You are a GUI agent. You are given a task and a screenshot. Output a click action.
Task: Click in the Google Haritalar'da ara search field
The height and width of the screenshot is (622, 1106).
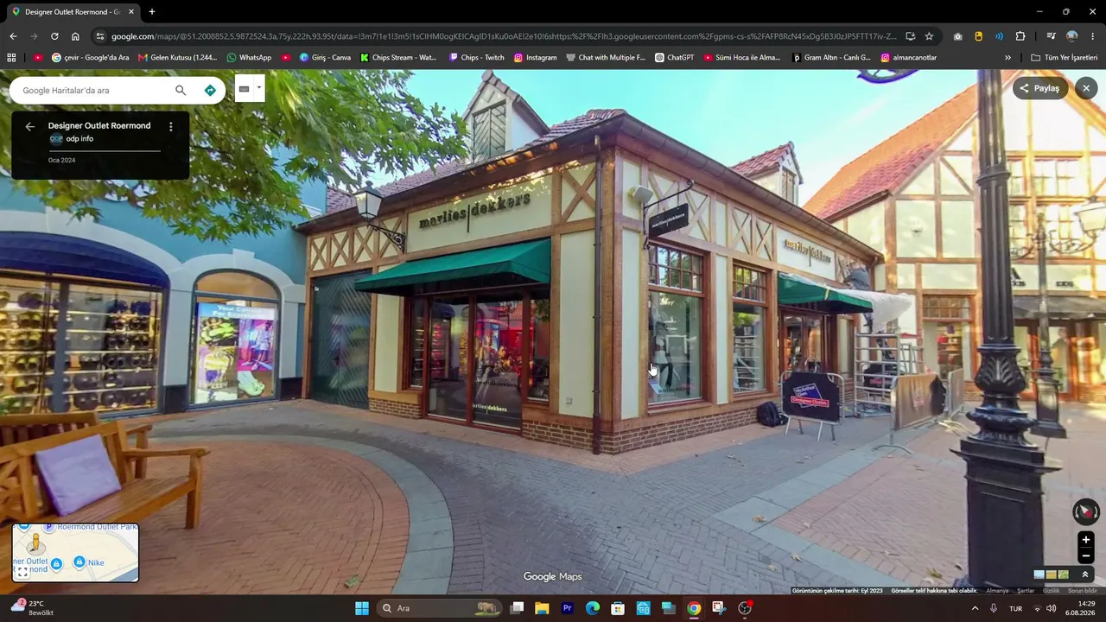point(95,90)
